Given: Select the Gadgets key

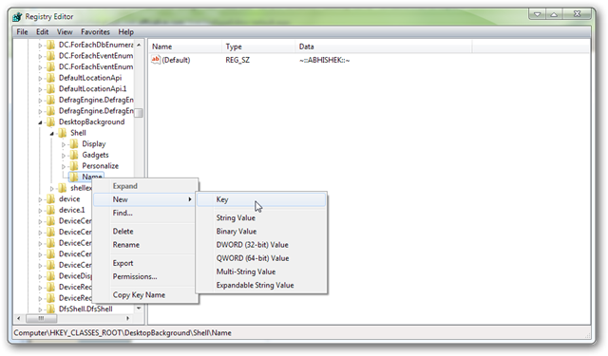Looking at the screenshot, I should pos(95,155).
